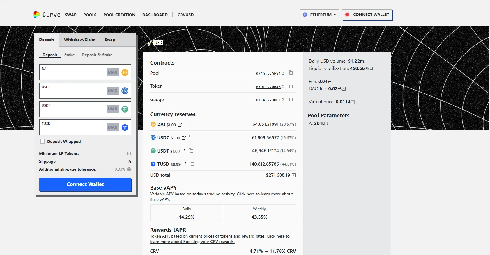Viewport: 490px width, 255px height.
Task: Click the USD total $271,608.19 value
Action: click(x=278, y=175)
